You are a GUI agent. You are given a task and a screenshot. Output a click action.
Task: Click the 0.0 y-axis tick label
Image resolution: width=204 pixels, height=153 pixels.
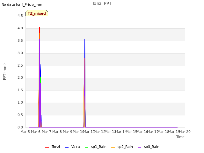tap(20, 127)
